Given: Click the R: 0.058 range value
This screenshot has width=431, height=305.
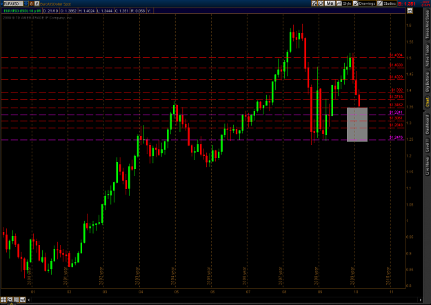Looking at the screenshot, I should pos(138,11).
